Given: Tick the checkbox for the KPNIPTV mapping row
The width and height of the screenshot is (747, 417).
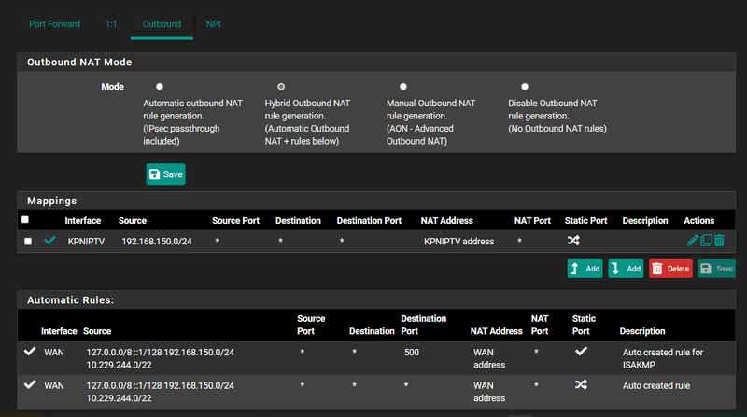Looking at the screenshot, I should 28,241.
